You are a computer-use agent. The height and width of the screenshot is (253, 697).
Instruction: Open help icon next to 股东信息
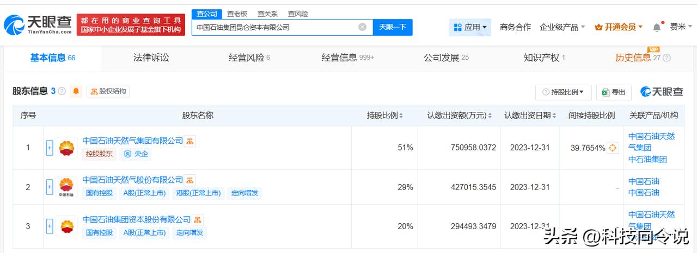tap(62, 91)
